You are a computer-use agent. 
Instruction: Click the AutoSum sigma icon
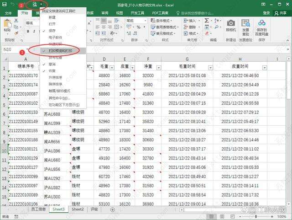207,21
